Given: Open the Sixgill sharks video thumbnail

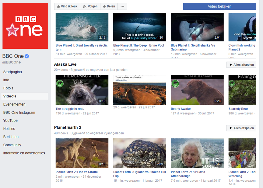Looking at the screenshot, I should click(197, 27).
